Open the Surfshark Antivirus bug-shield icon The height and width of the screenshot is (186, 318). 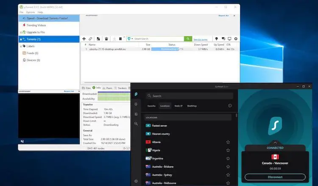[x=136, y=114]
